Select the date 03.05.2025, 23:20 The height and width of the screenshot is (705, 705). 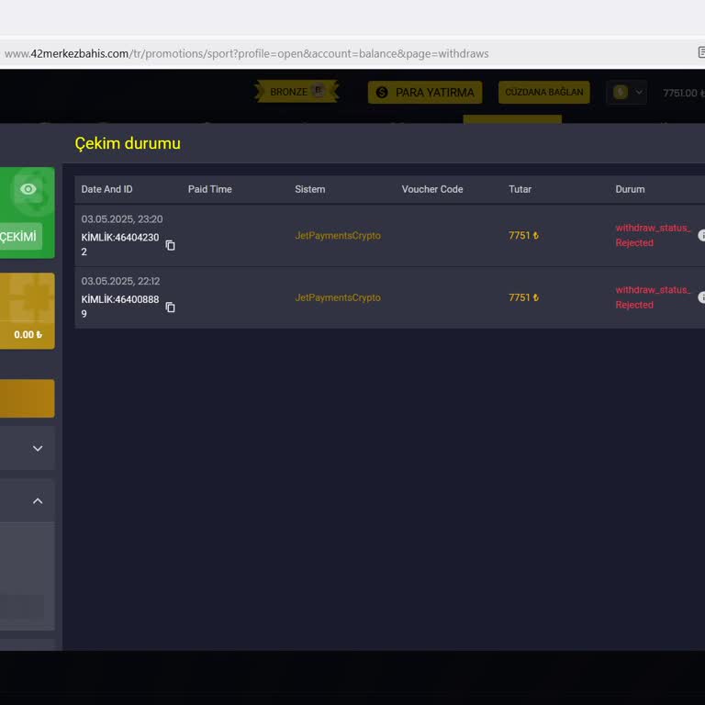pos(122,219)
